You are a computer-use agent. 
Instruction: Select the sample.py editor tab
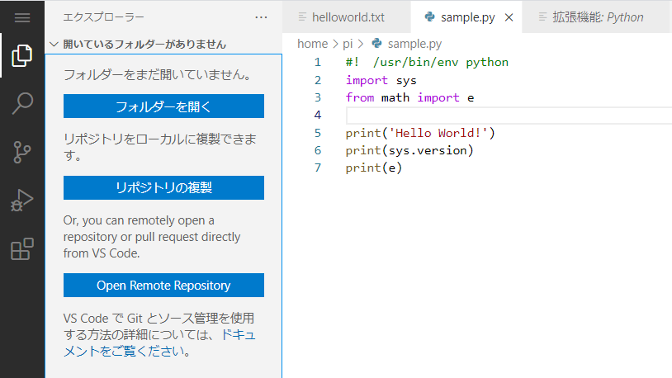pos(467,17)
